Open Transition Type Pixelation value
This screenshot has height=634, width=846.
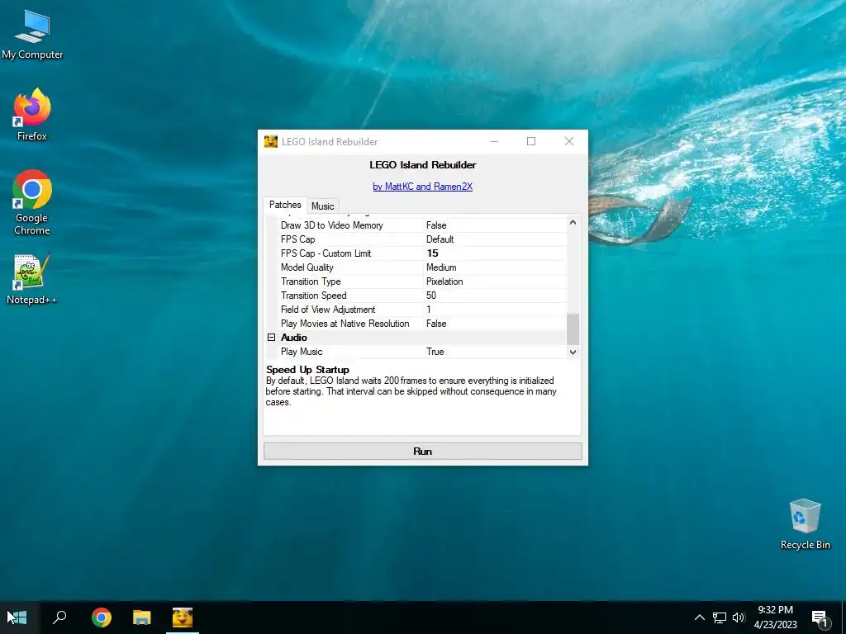495,282
